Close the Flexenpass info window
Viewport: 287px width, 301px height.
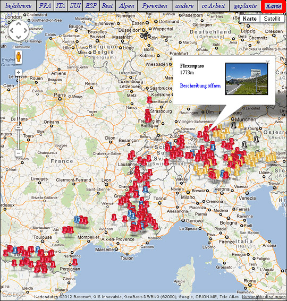(x=267, y=62)
